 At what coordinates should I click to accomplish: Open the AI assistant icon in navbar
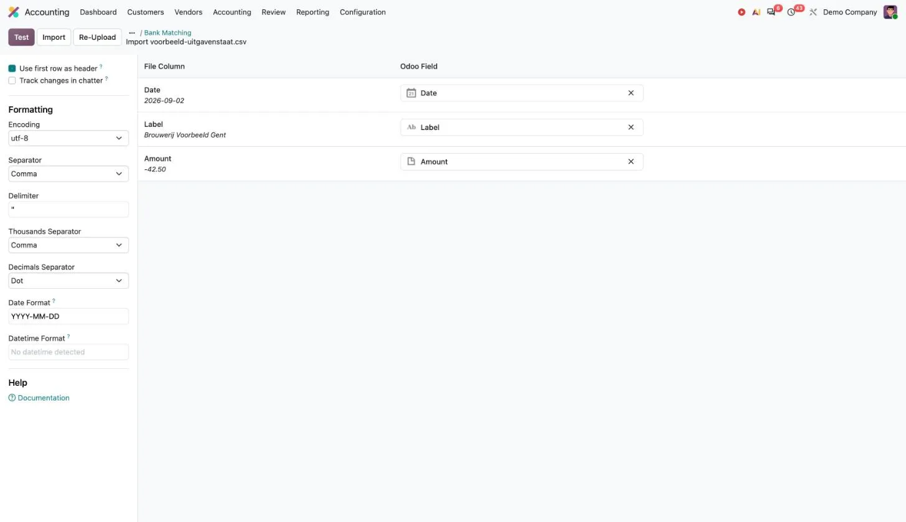tap(756, 12)
